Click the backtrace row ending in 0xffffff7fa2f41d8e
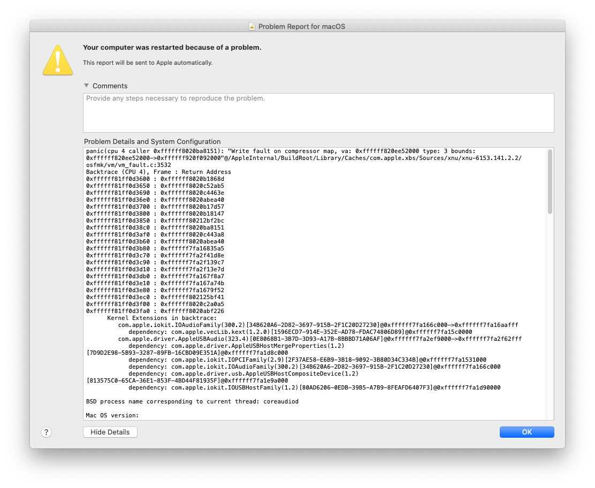Screen dimensions: 595x488 [155, 255]
